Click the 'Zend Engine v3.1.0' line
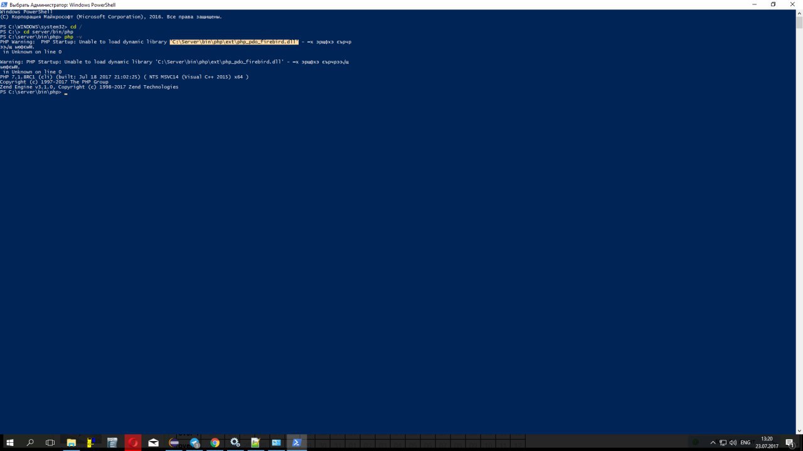This screenshot has width=803, height=451. pyautogui.click(x=89, y=87)
